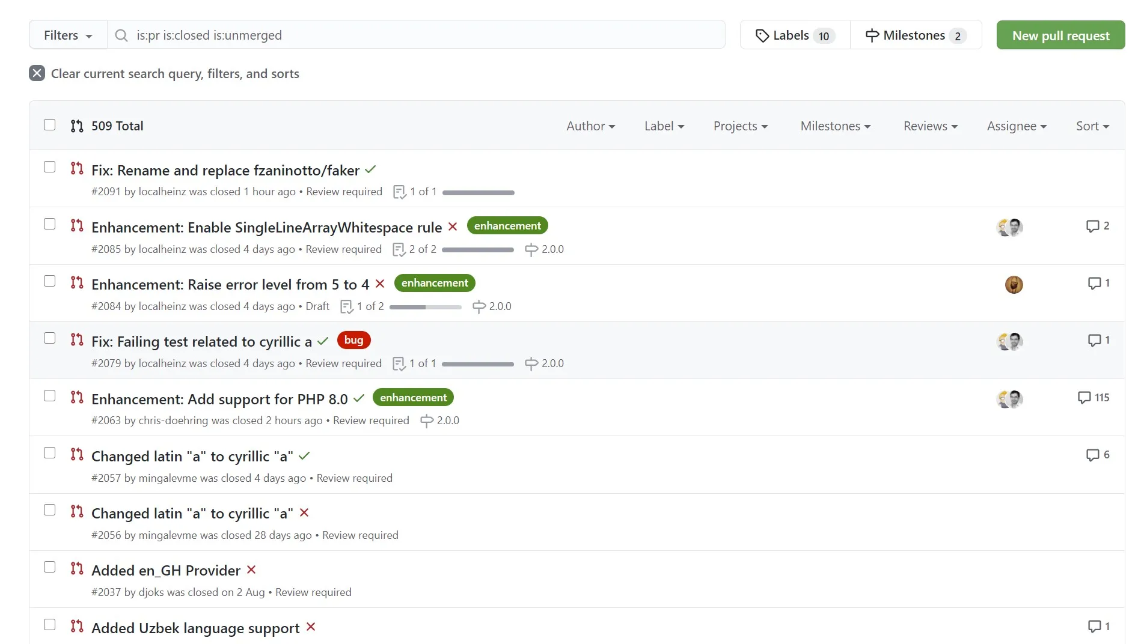Focus the pull request search field
1147x644 pixels.
click(x=421, y=35)
